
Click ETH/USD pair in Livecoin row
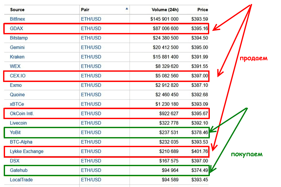(91, 123)
